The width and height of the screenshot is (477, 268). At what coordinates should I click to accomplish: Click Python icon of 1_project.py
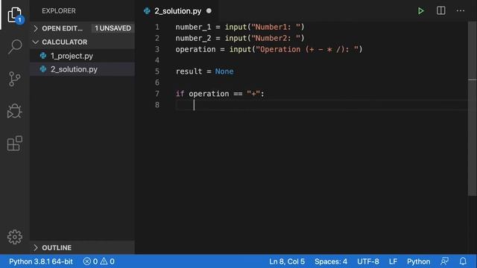[x=43, y=56]
